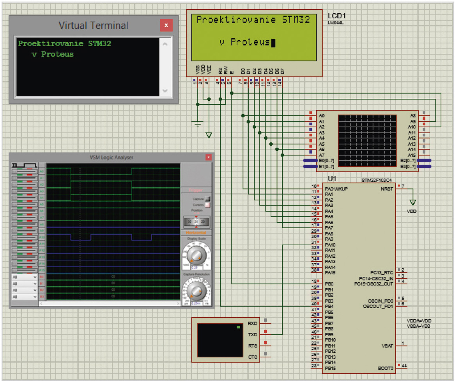455x382 pixels.
Task: Click the LCD1 component label
Action: (x=336, y=16)
